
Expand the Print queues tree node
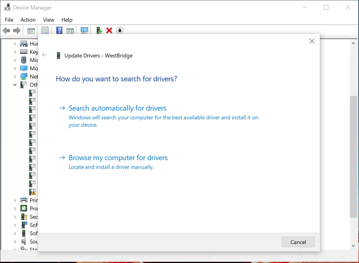[x=15, y=200]
